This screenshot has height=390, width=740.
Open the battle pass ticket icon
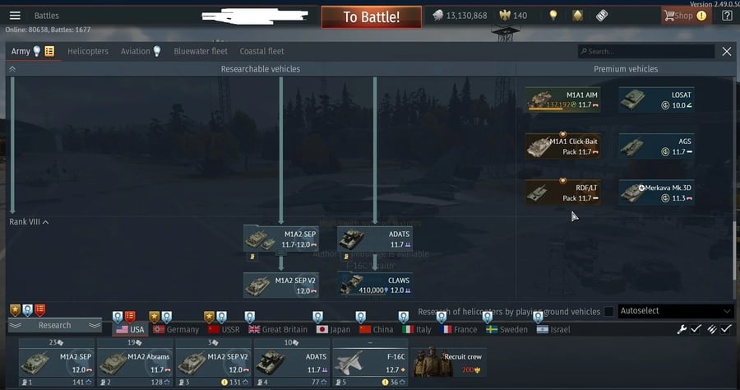602,16
